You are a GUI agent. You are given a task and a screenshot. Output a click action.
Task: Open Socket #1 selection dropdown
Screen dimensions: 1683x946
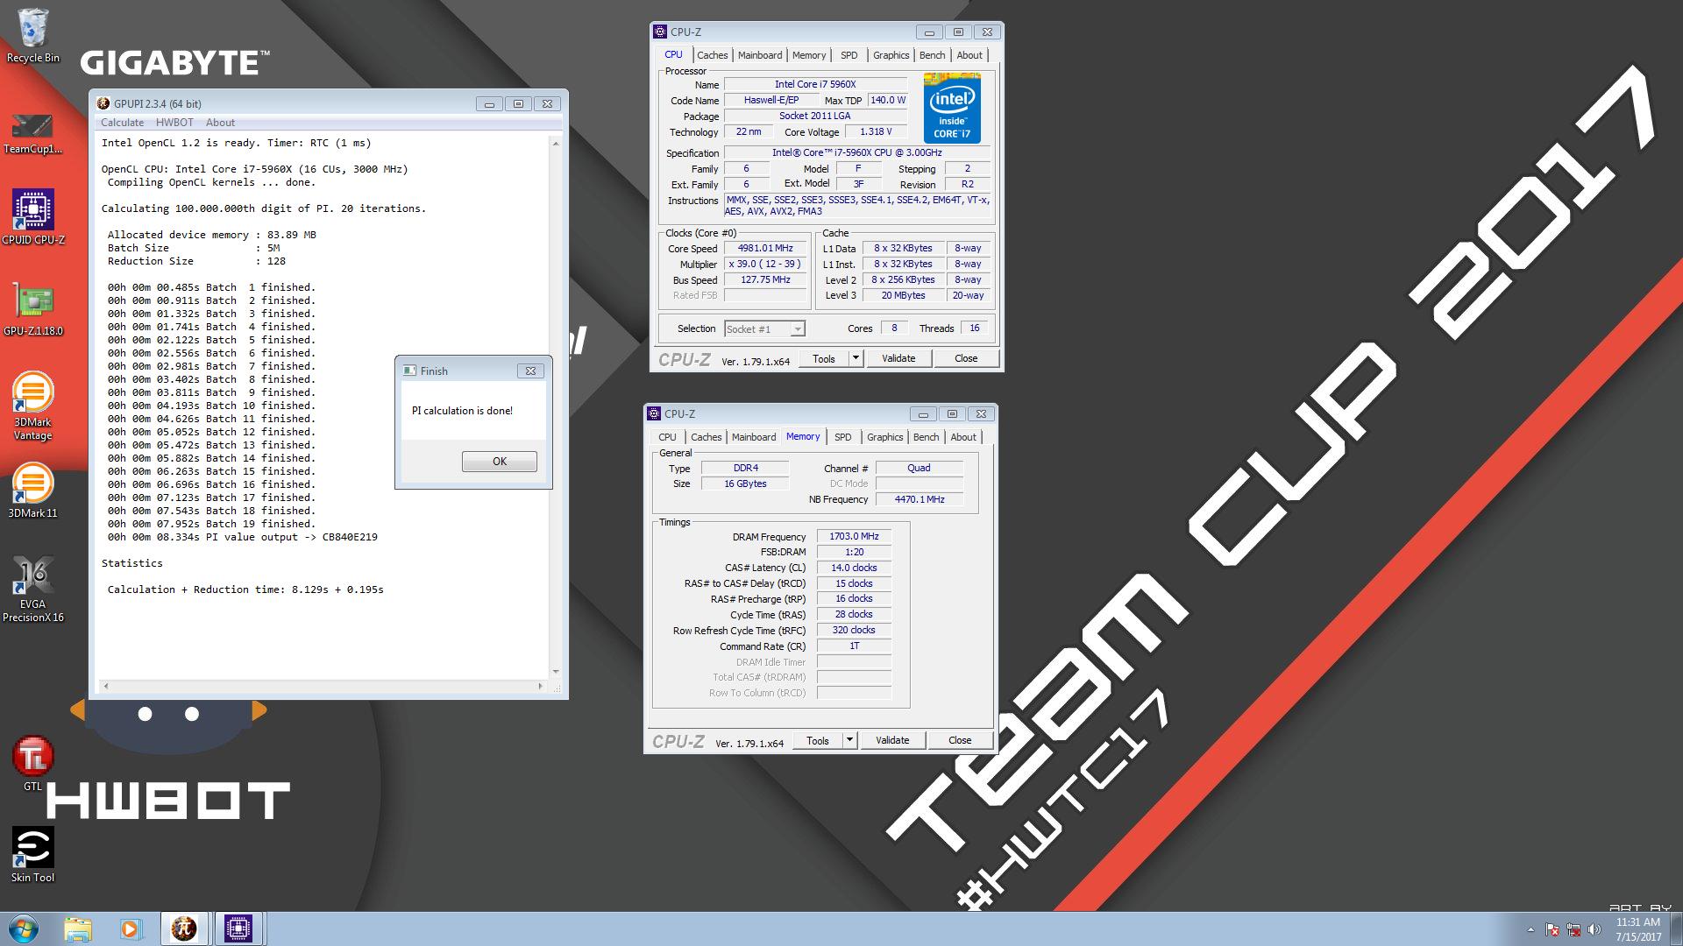tap(764, 329)
